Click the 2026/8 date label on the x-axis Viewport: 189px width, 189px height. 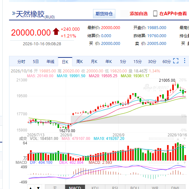coord(66,135)
